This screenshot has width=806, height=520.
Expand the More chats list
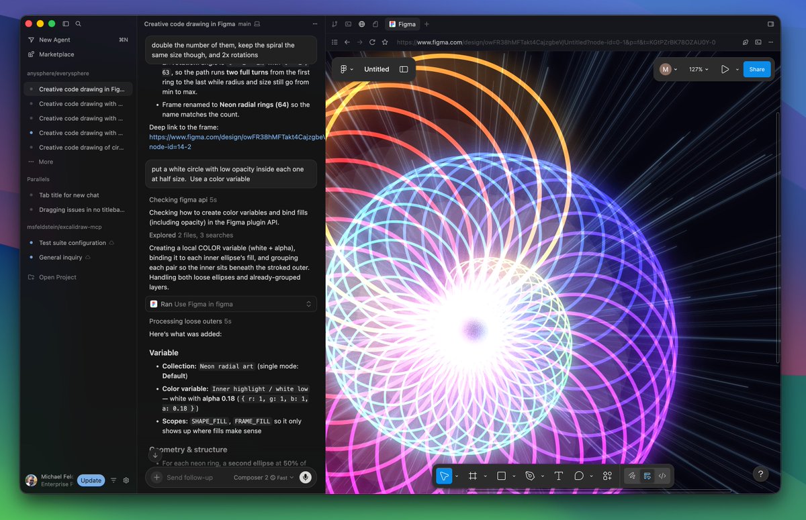click(46, 162)
